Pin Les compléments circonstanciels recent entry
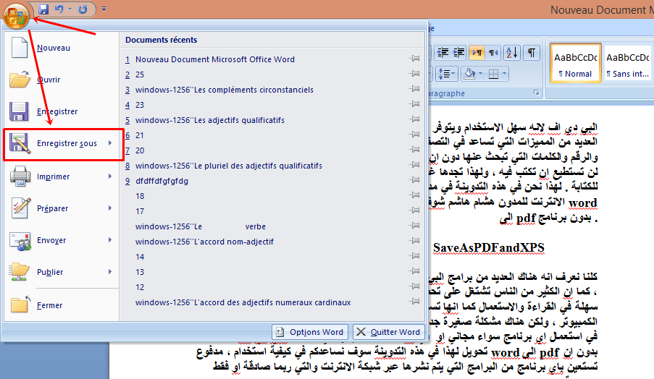Screen dimensions: 654x379 point(414,89)
